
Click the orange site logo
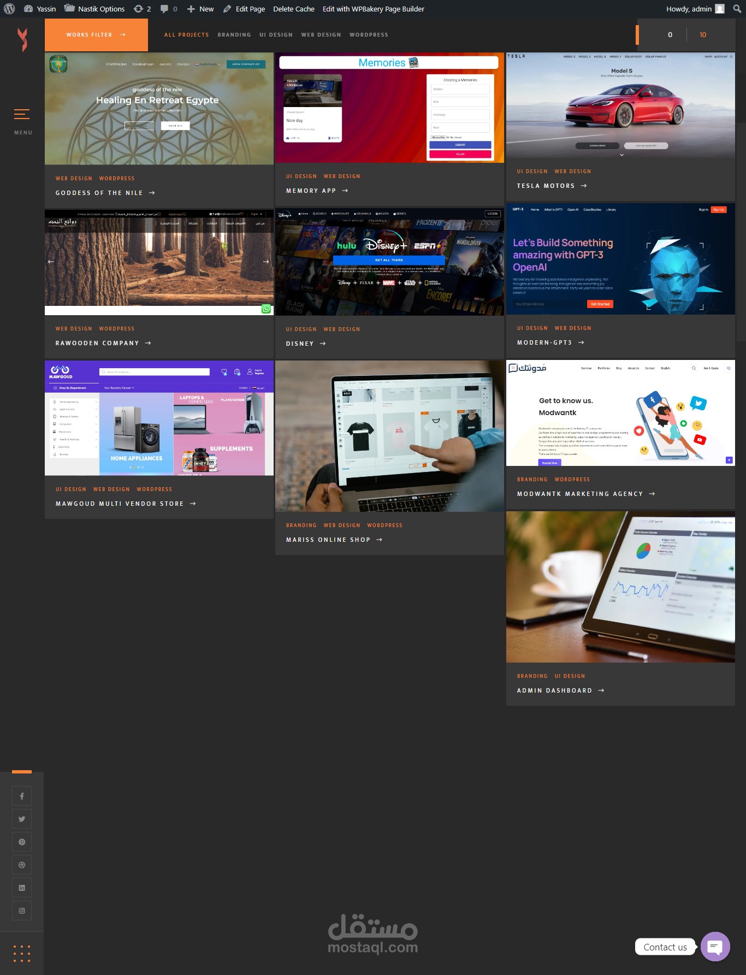click(x=22, y=40)
